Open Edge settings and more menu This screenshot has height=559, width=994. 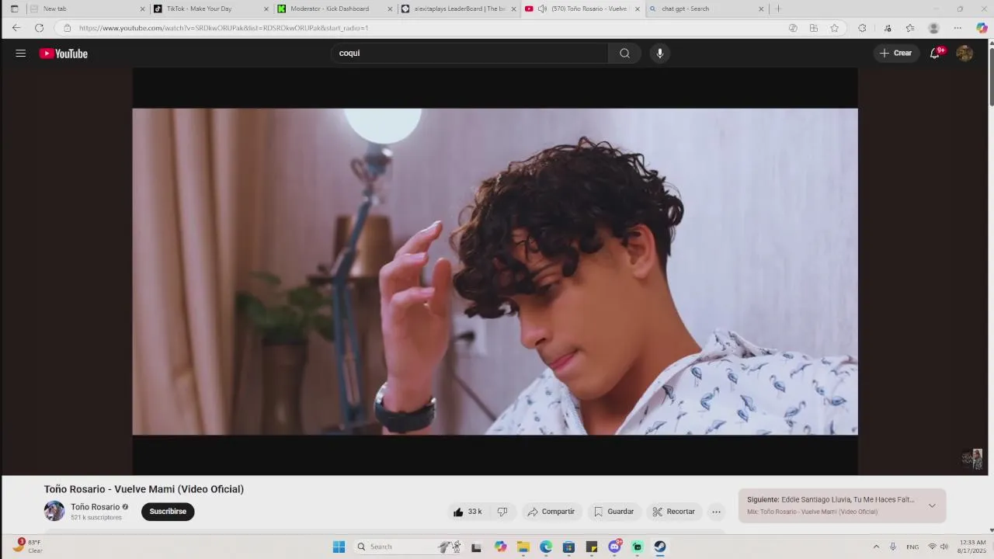click(958, 28)
